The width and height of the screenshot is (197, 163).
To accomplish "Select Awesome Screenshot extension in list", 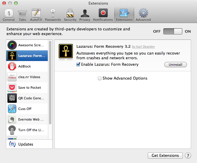I will click(27, 45).
